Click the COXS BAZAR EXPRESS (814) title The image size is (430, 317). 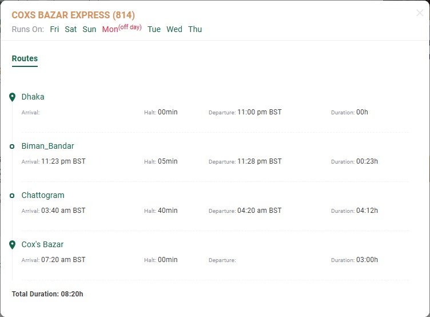point(73,15)
